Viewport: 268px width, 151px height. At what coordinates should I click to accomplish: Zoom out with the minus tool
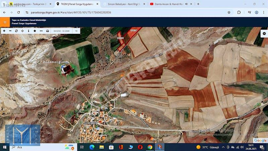coord(10,31)
